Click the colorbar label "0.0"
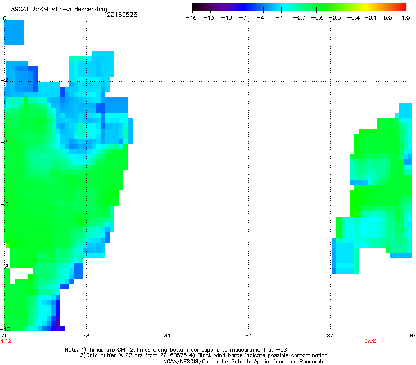The image size is (416, 365). coord(388,18)
